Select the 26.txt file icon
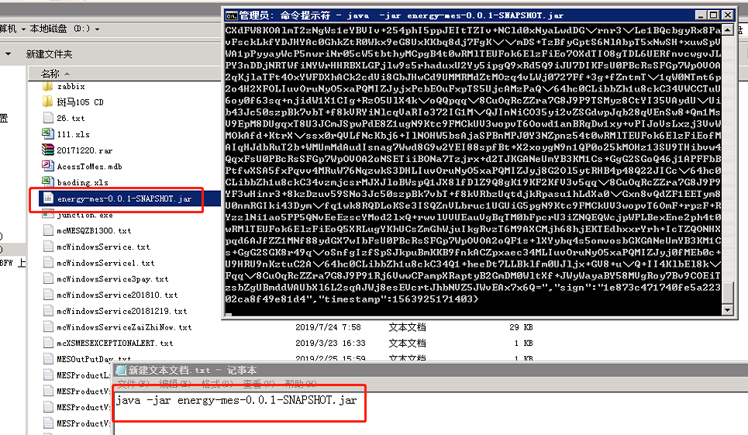 click(48, 118)
